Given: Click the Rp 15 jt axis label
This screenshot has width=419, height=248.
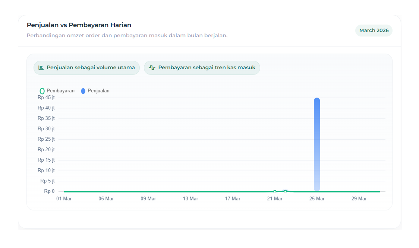Looking at the screenshot, I should tap(46, 160).
